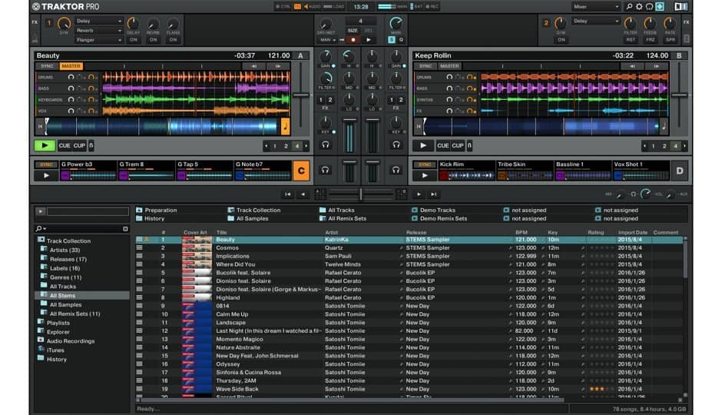Image resolution: width=722 pixels, height=415 pixels.
Task: Open the MAIN routing dropdown of loop recorder
Action: [x=327, y=40]
